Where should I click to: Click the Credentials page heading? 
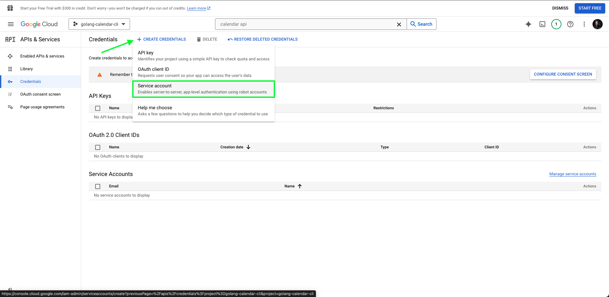point(103,39)
